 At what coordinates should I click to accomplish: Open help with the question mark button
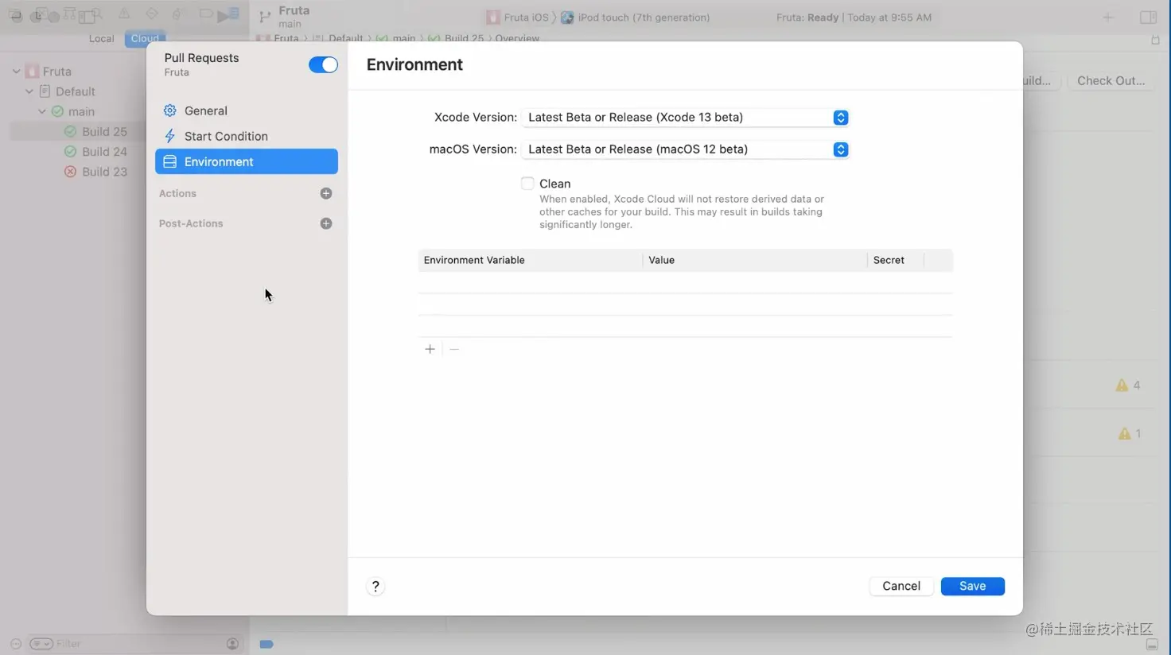(375, 587)
